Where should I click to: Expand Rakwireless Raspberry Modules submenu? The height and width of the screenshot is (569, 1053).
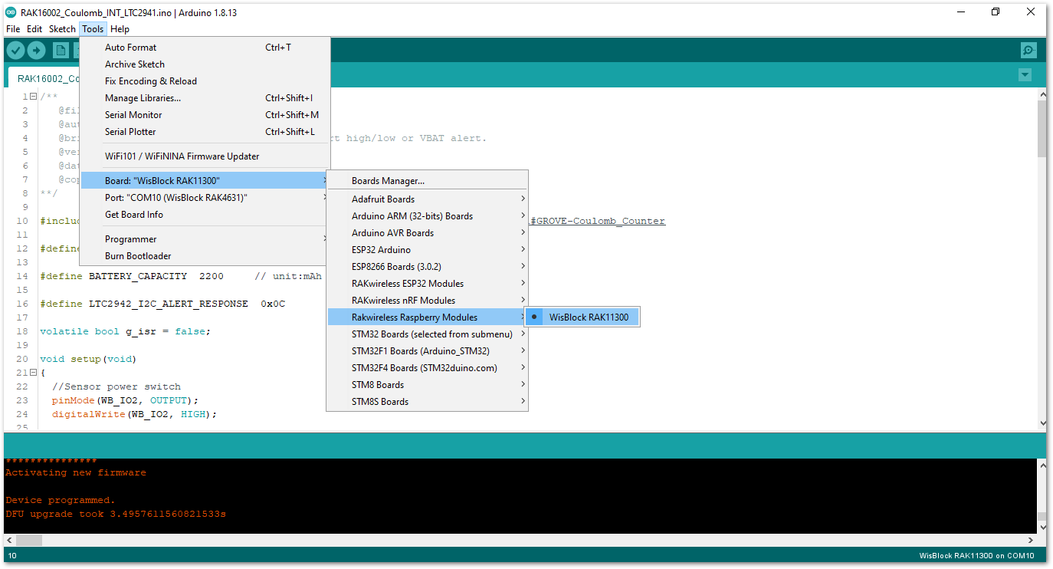(427, 317)
